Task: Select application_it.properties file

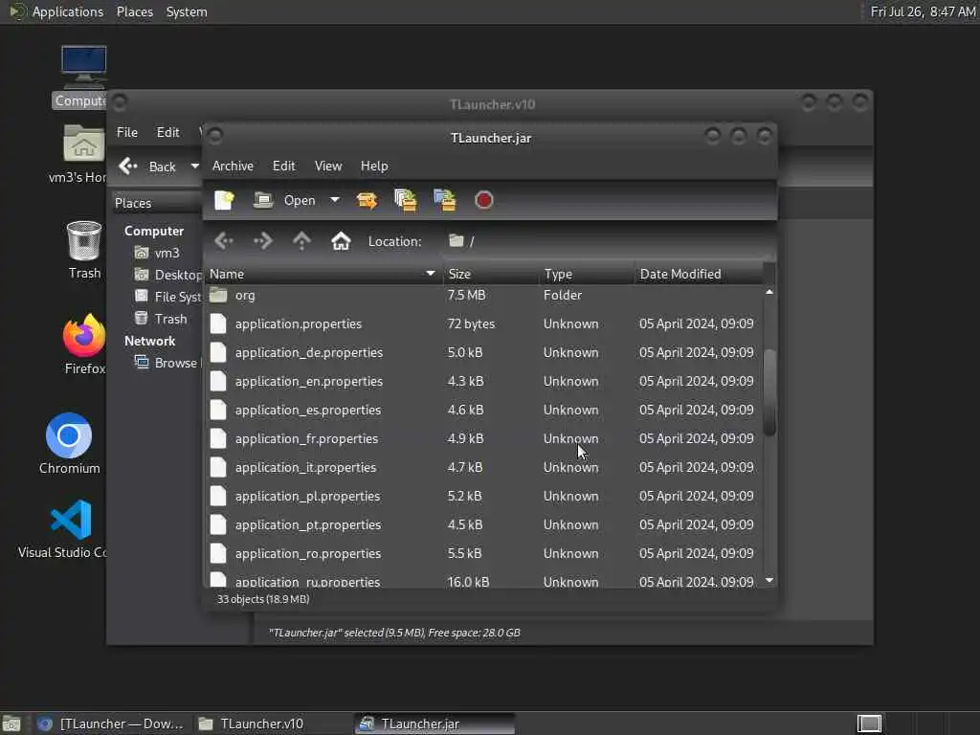Action: (483, 467)
